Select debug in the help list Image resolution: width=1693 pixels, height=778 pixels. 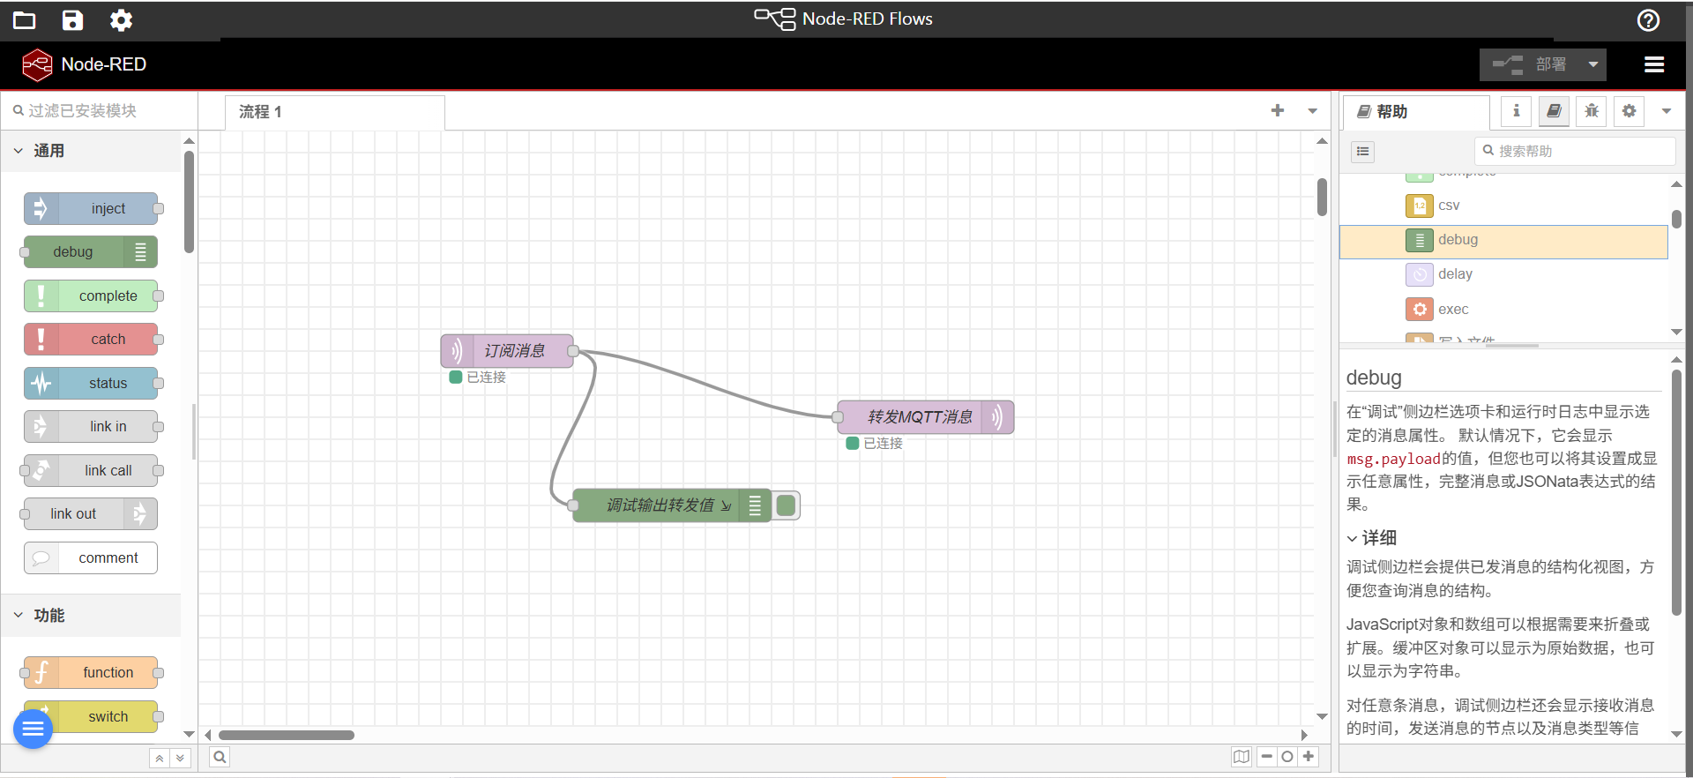tap(1503, 241)
